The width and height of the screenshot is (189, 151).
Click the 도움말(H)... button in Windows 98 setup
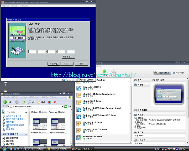(69, 56)
